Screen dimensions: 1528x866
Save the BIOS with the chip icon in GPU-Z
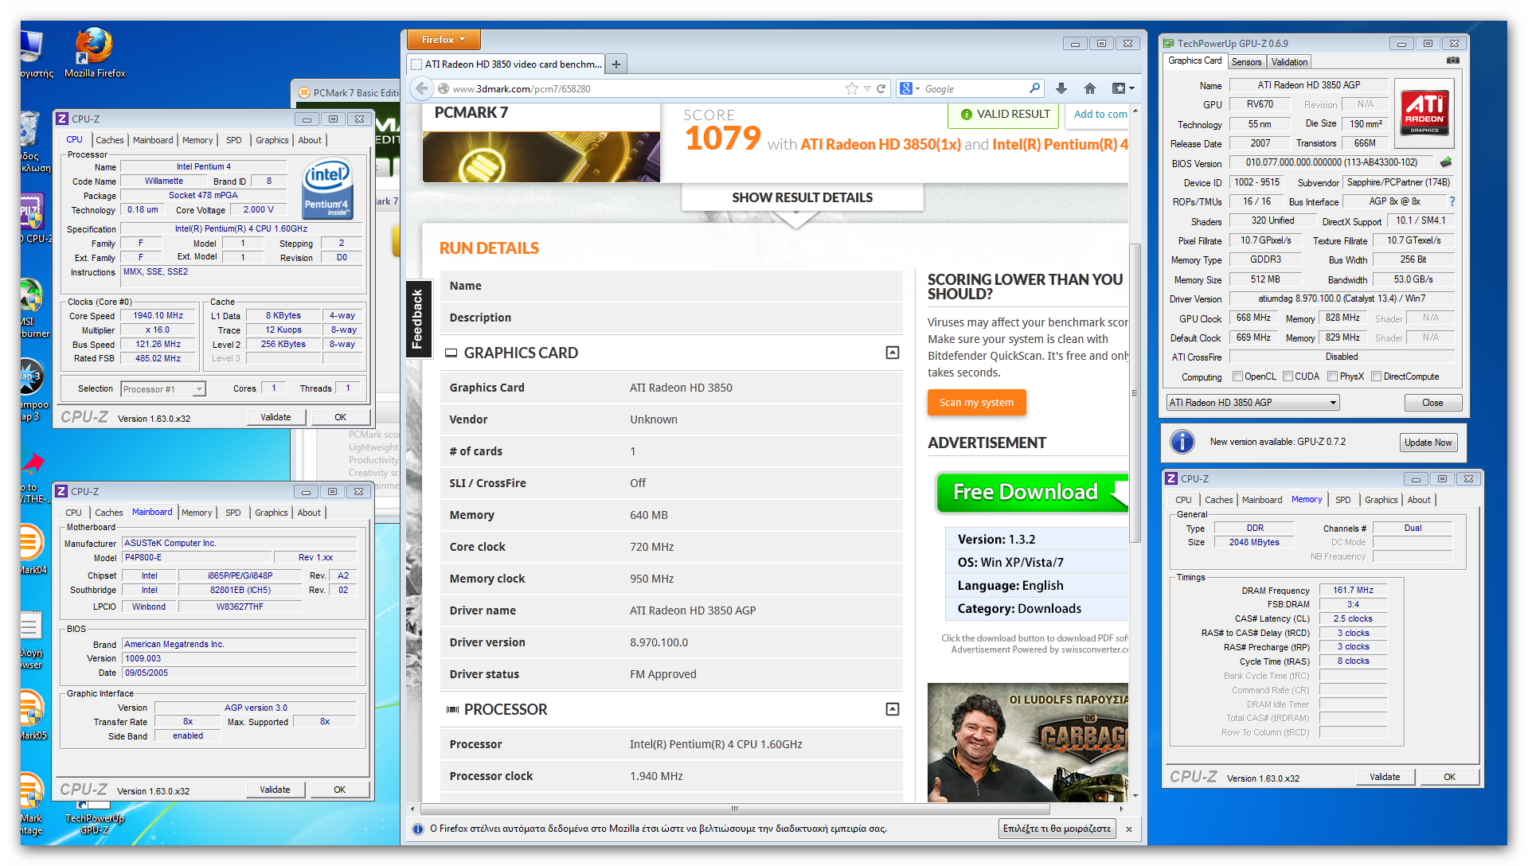coord(1446,162)
